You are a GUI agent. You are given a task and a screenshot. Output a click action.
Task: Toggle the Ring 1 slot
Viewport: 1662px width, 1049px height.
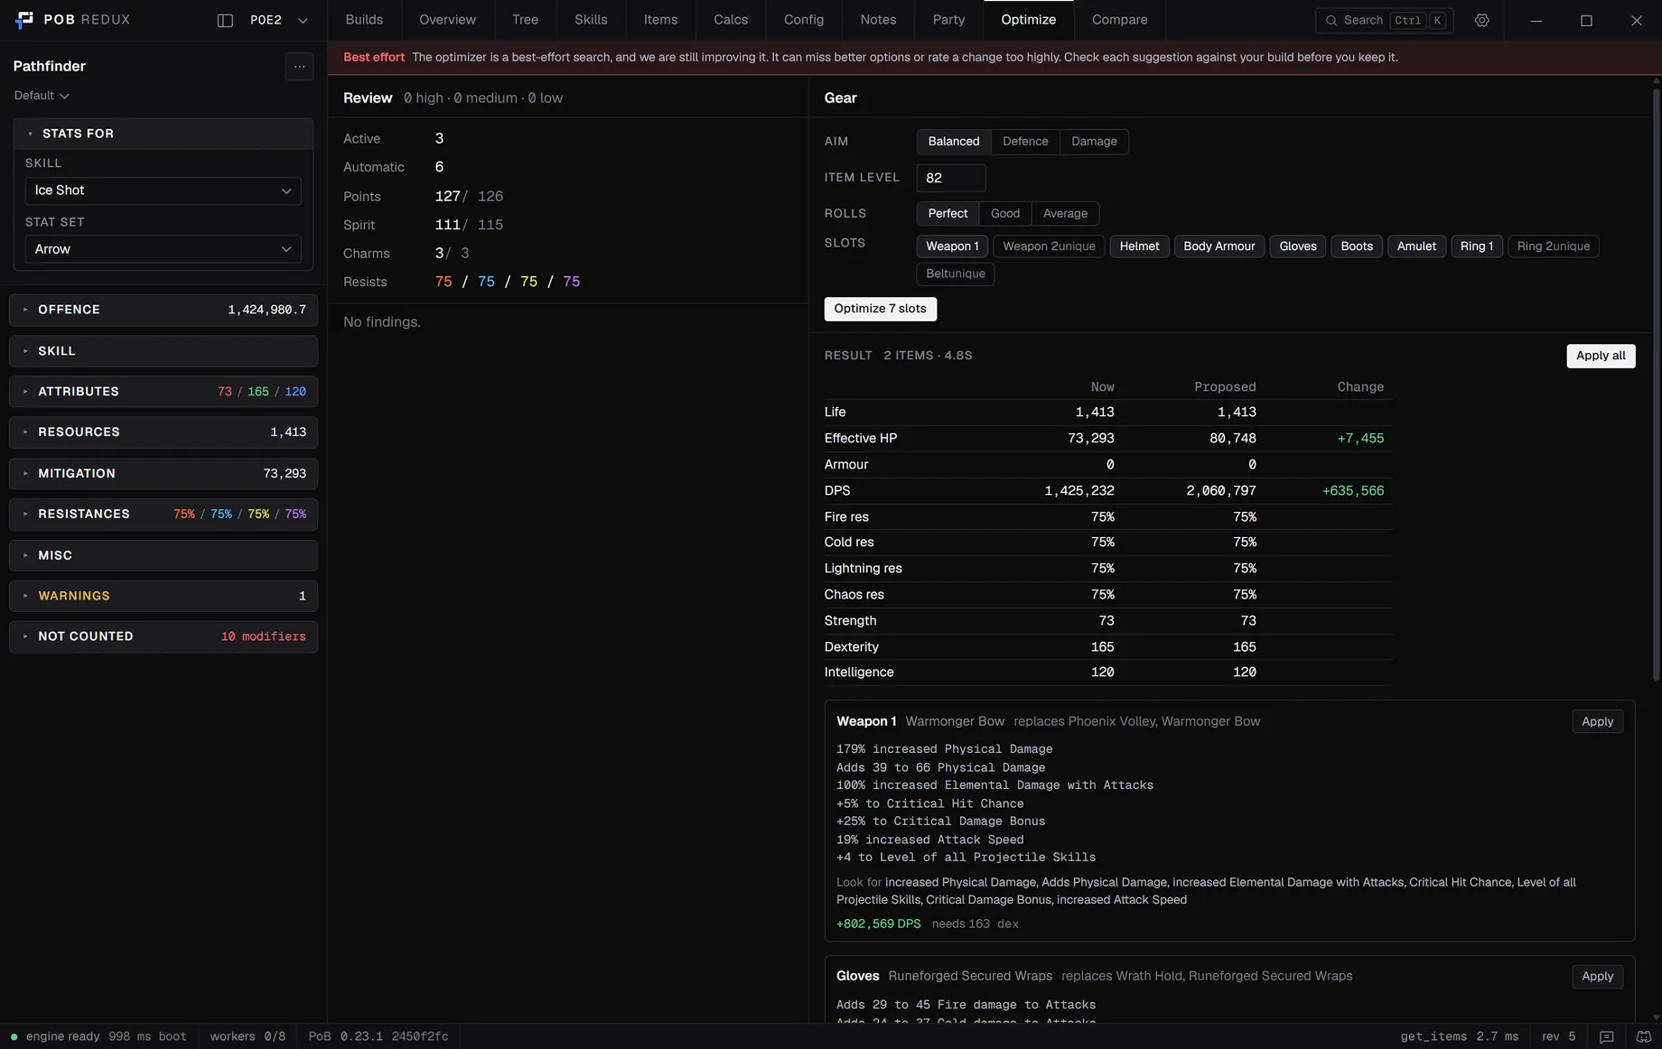pyautogui.click(x=1477, y=246)
